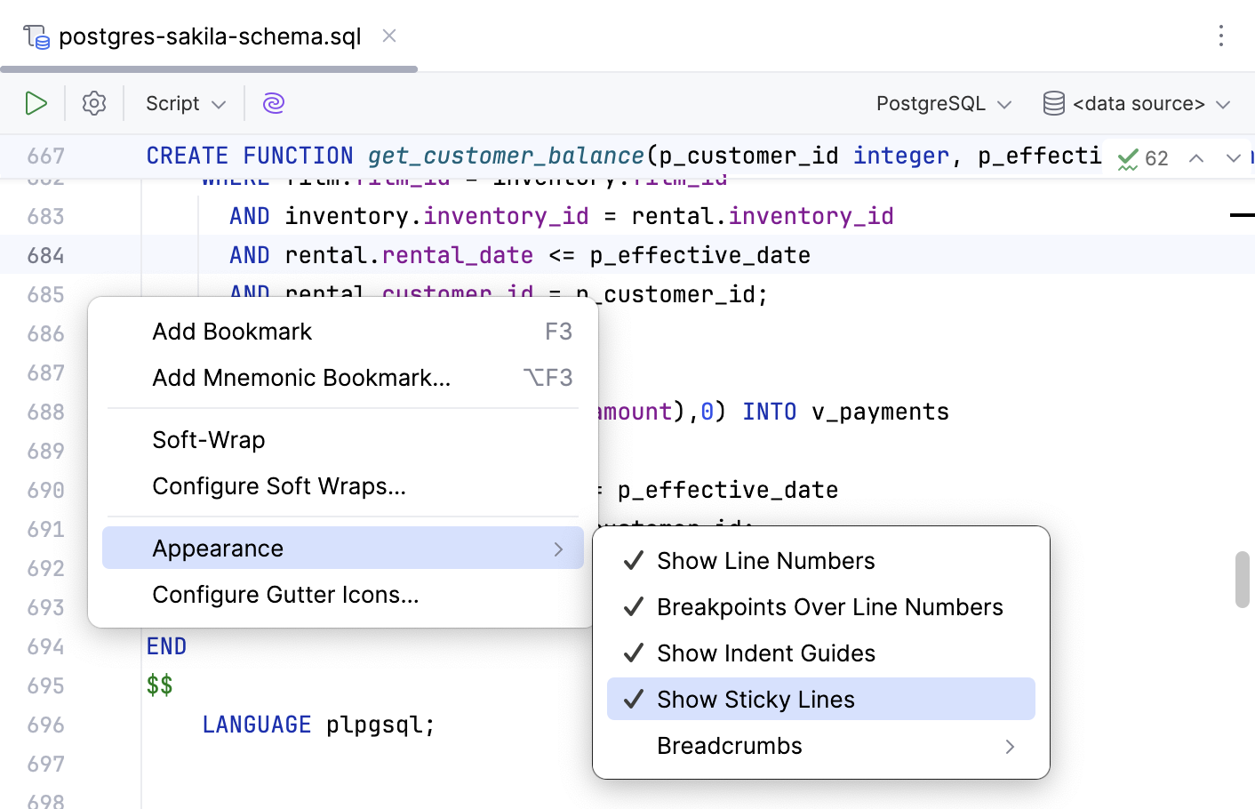
Task: Uncheck Show Indent Guides
Action: click(765, 653)
